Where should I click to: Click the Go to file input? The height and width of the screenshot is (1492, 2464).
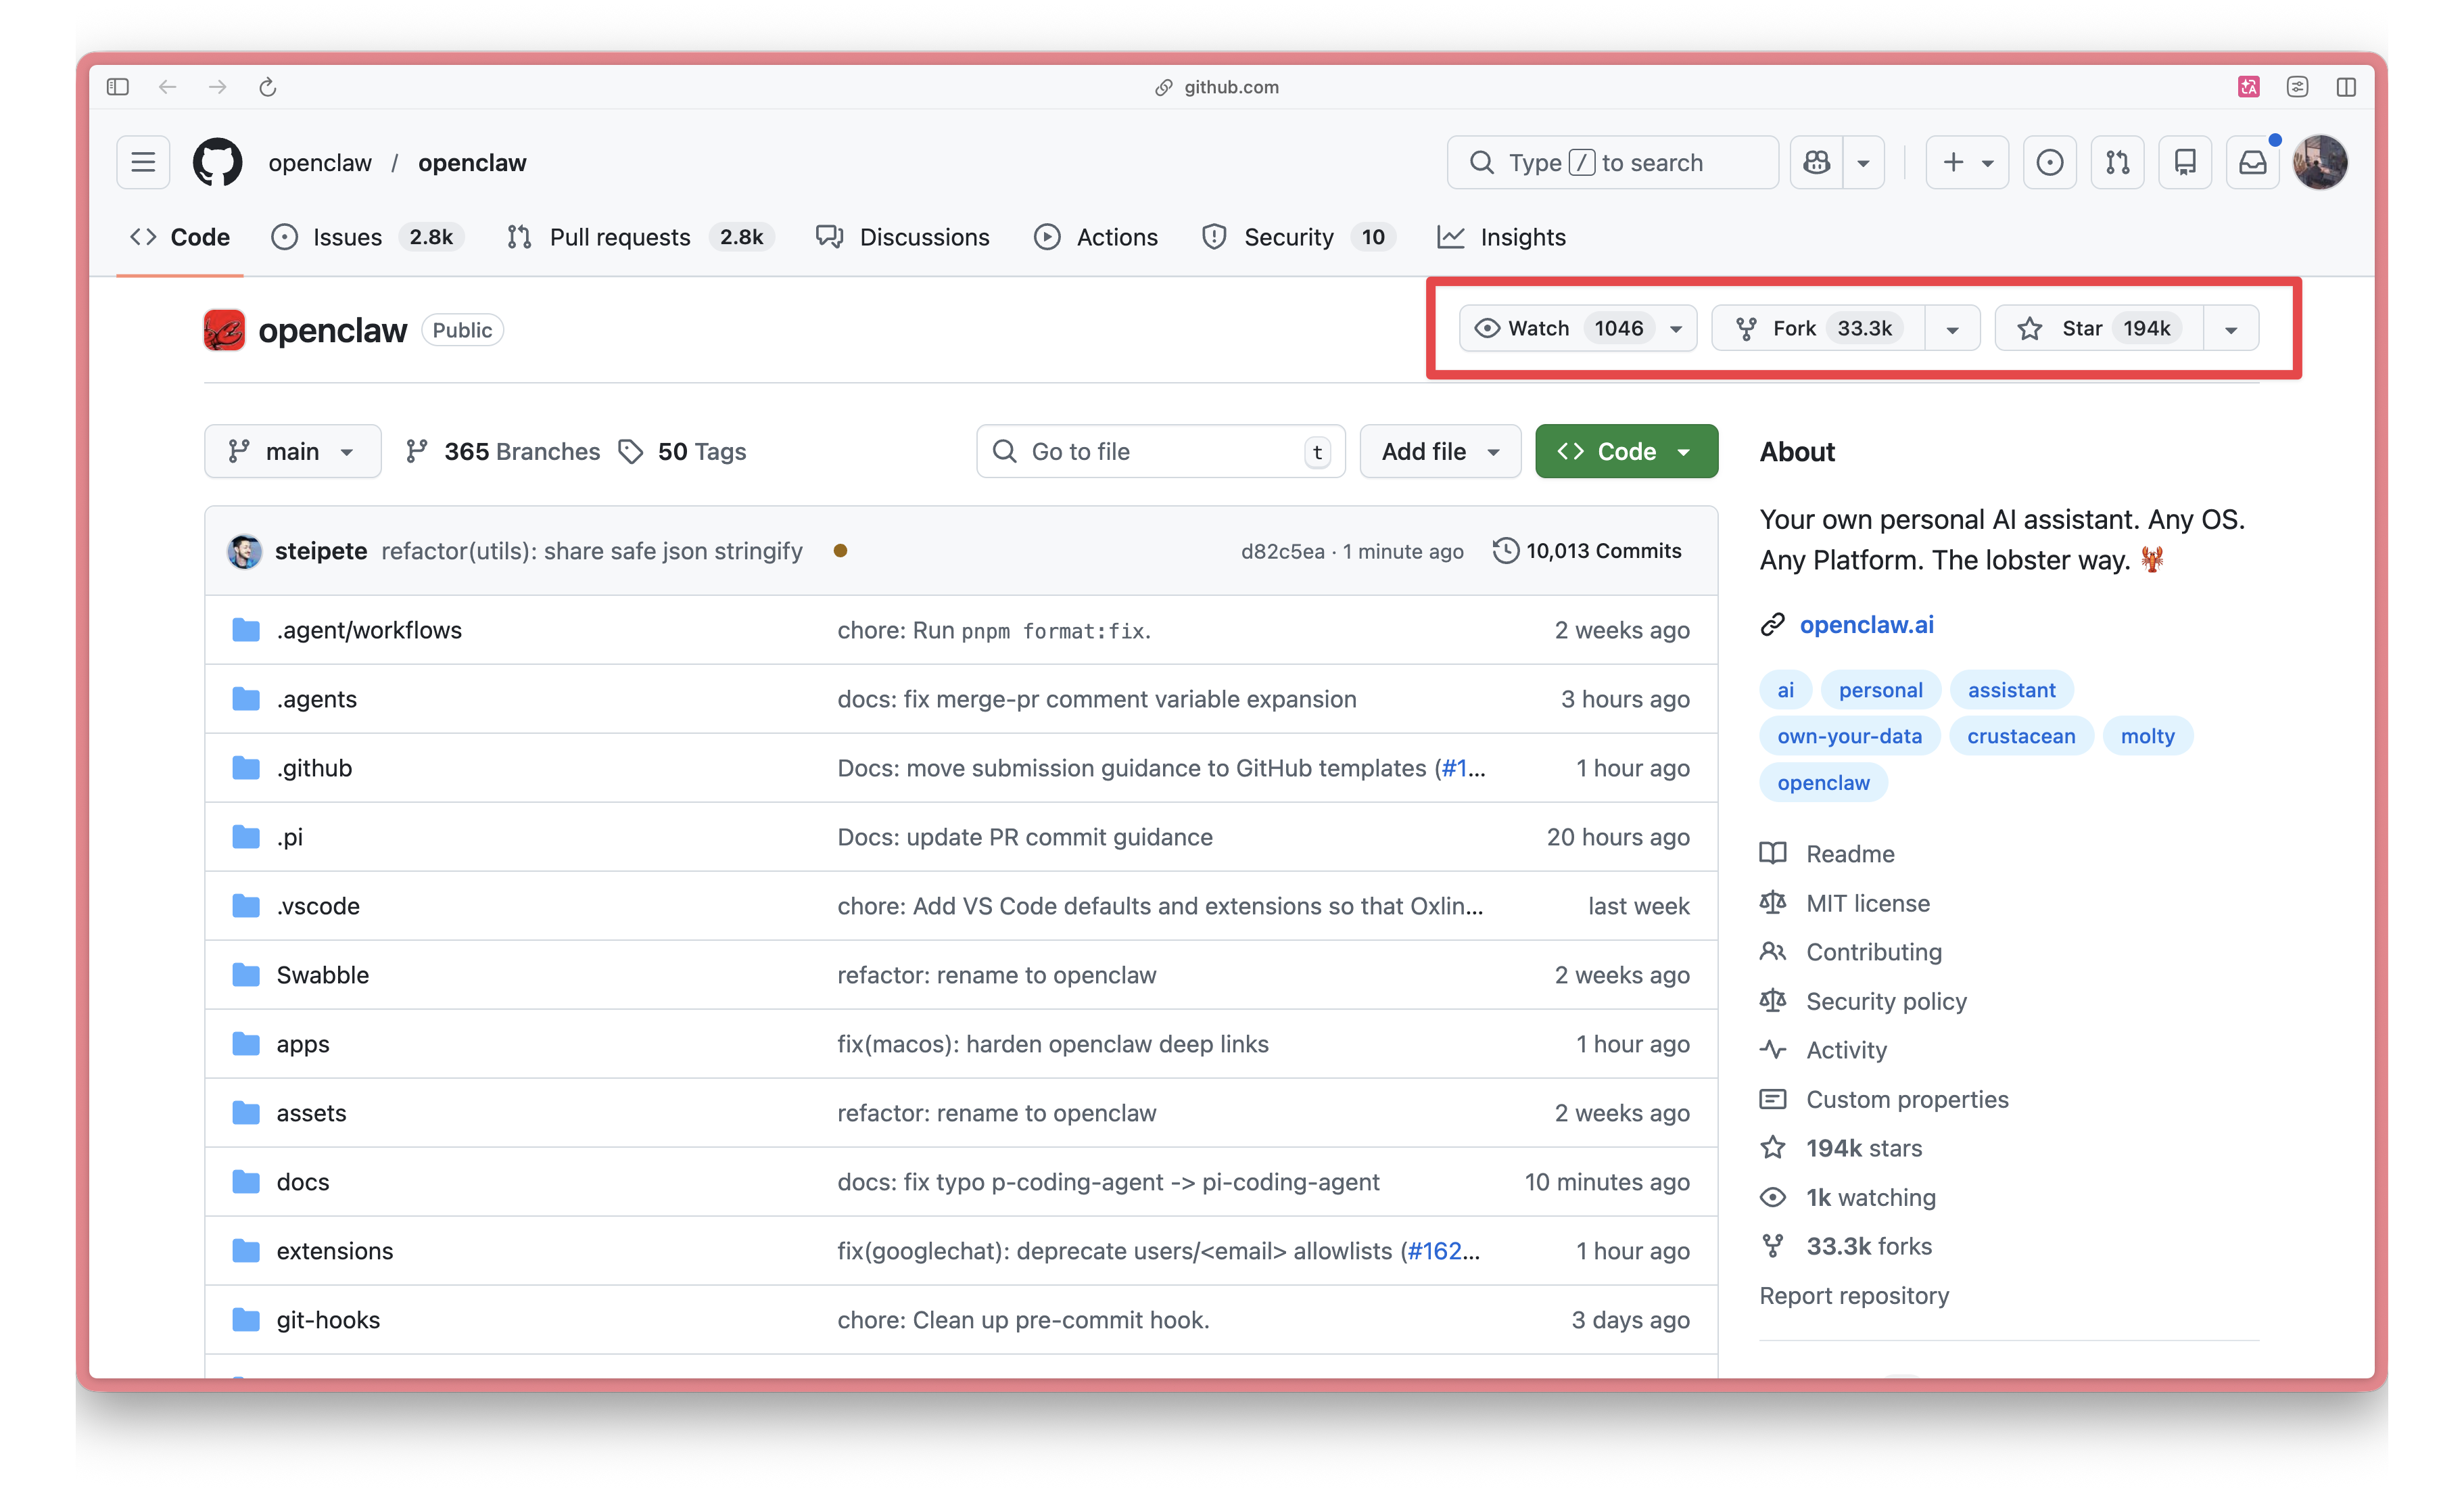tap(1160, 452)
